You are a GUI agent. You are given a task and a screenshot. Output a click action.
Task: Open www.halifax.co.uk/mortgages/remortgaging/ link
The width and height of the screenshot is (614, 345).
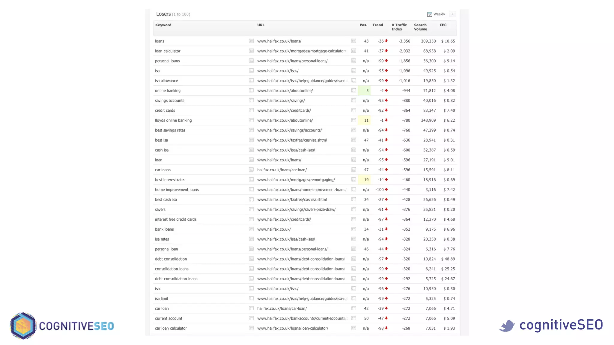[x=296, y=180]
